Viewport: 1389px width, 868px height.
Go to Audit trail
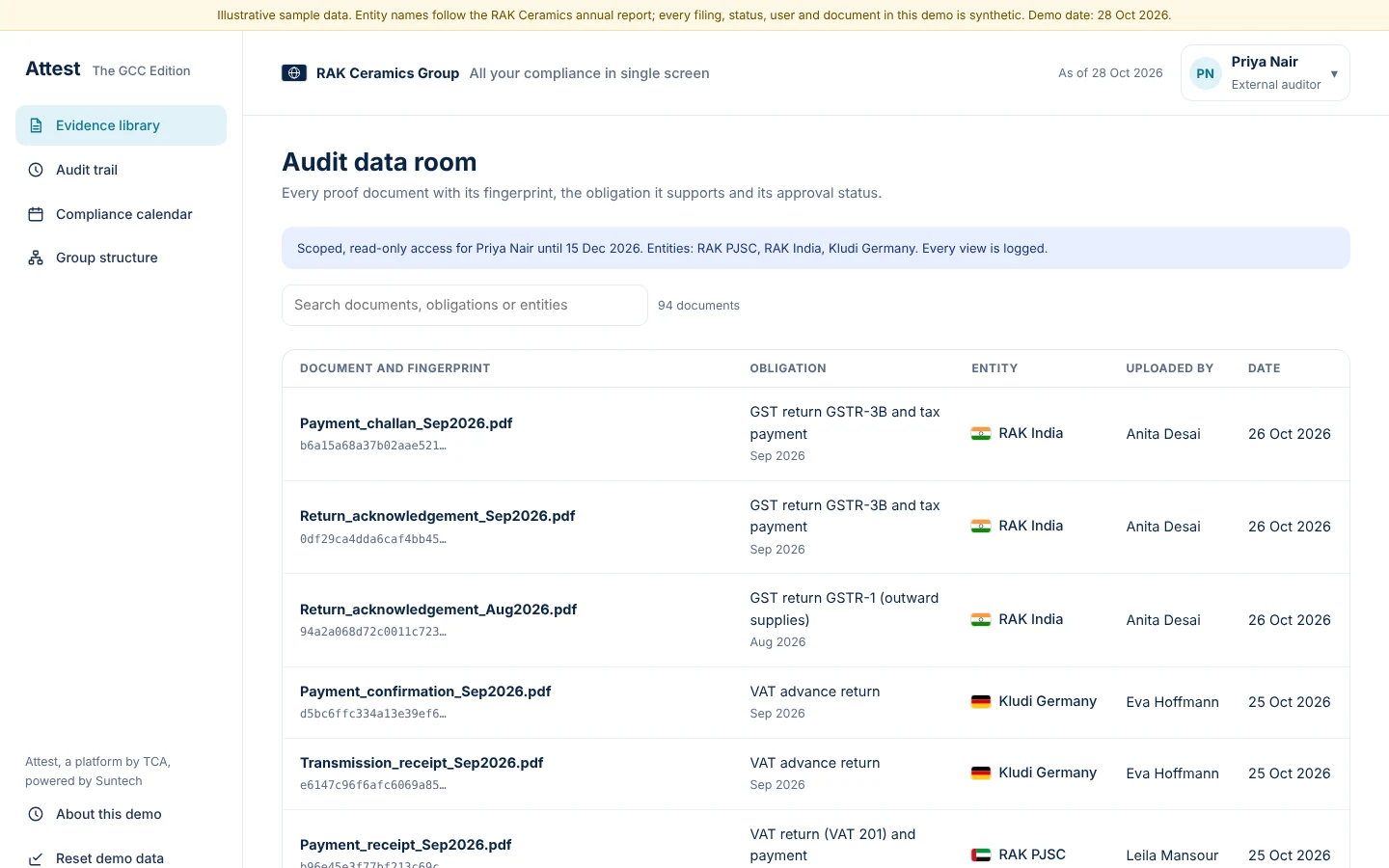coord(121,170)
